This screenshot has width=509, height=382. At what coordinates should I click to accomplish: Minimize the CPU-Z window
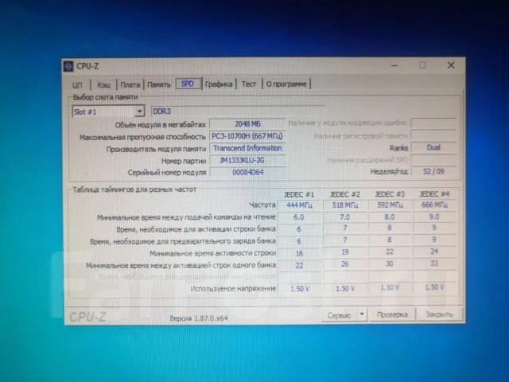pos(394,65)
